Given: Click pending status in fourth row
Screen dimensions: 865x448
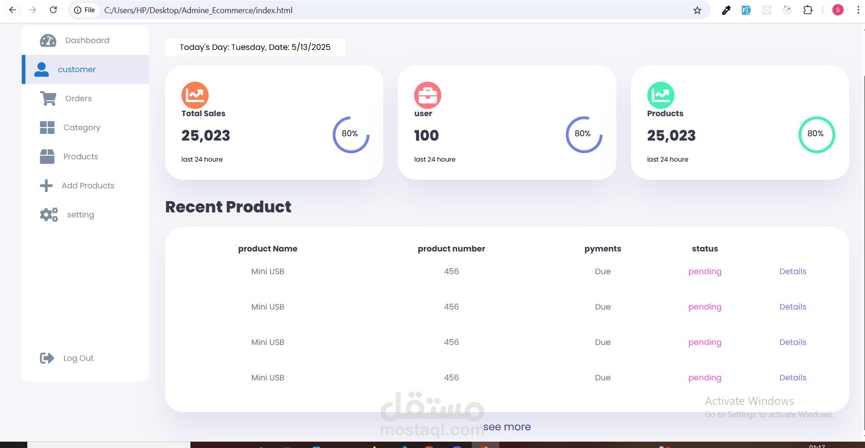Looking at the screenshot, I should pos(705,378).
